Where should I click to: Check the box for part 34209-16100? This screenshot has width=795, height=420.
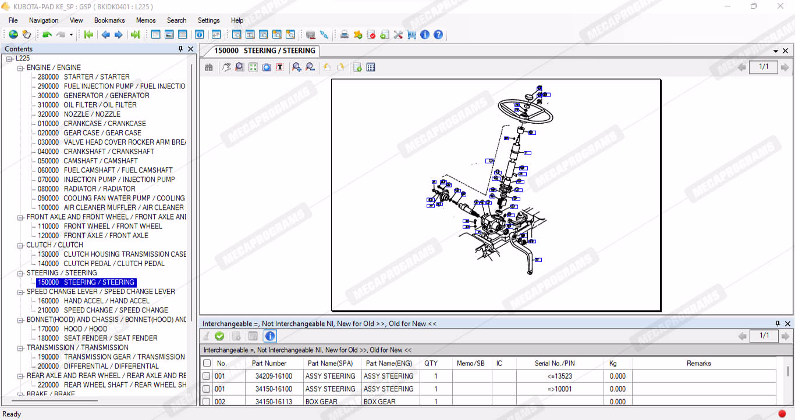click(x=207, y=376)
